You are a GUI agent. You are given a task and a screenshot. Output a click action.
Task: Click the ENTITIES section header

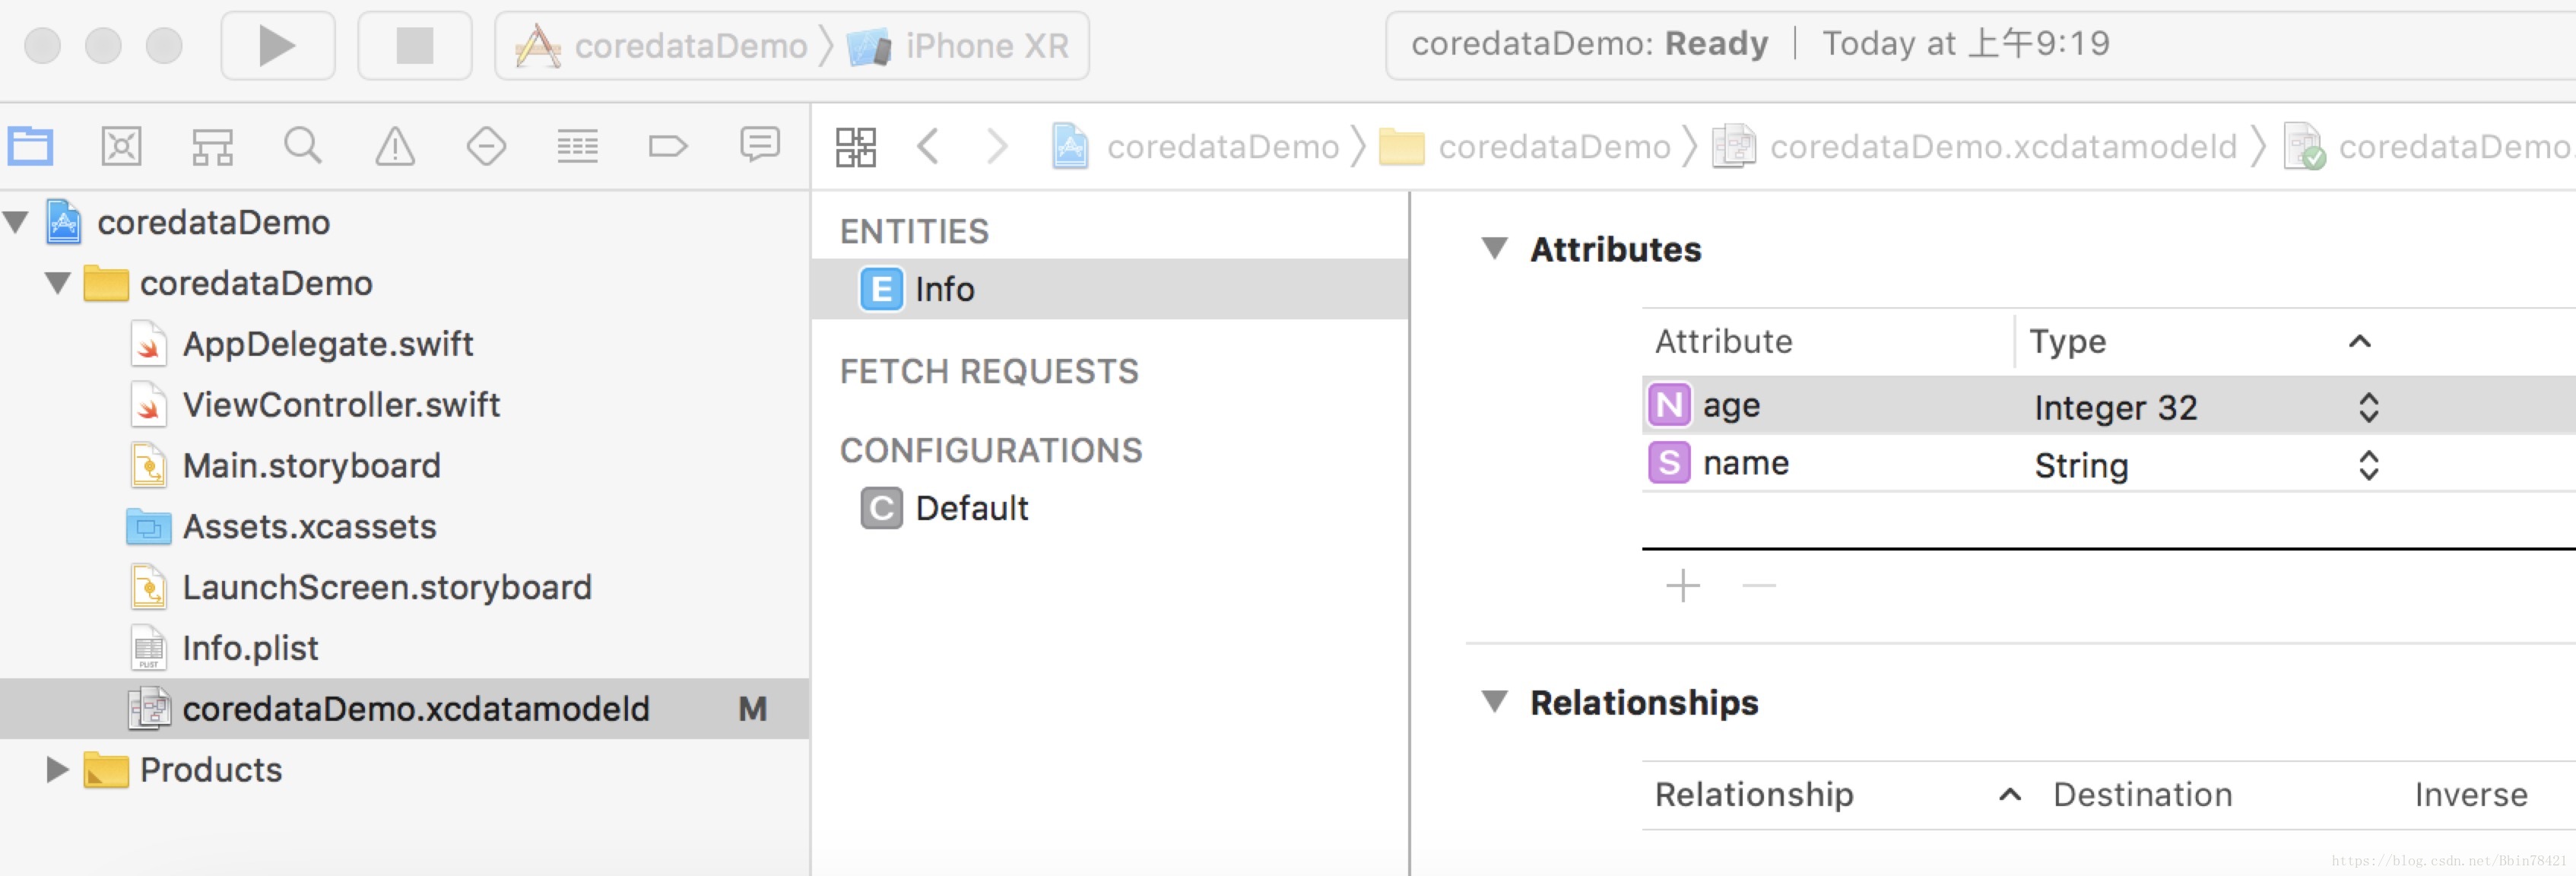click(914, 231)
